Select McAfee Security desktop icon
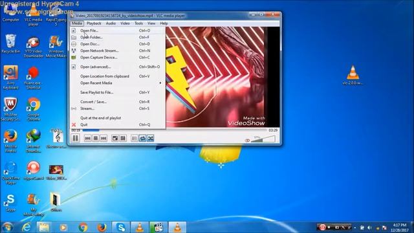 click(10, 109)
